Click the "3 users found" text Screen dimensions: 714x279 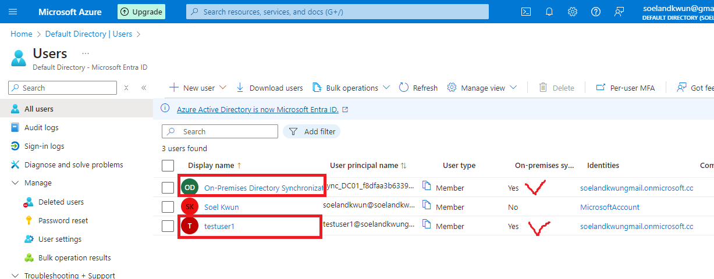[184, 148]
